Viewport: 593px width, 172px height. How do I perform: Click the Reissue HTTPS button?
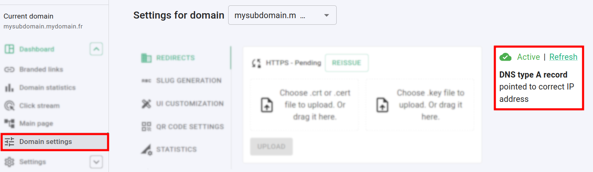[x=347, y=63]
